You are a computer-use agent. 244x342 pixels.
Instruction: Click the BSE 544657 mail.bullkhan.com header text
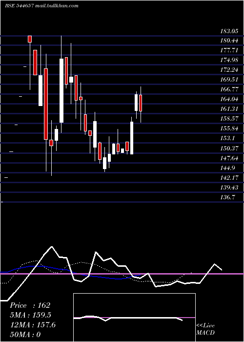click(x=41, y=6)
